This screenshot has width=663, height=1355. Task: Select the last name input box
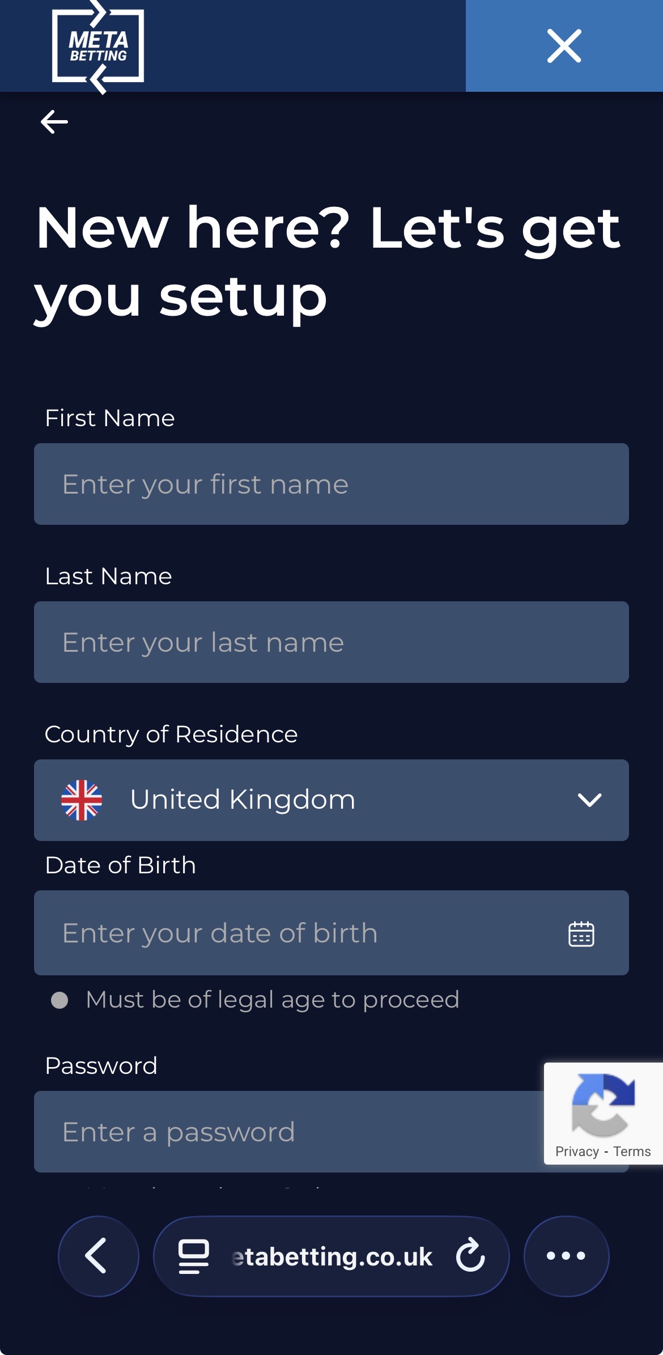(x=331, y=642)
